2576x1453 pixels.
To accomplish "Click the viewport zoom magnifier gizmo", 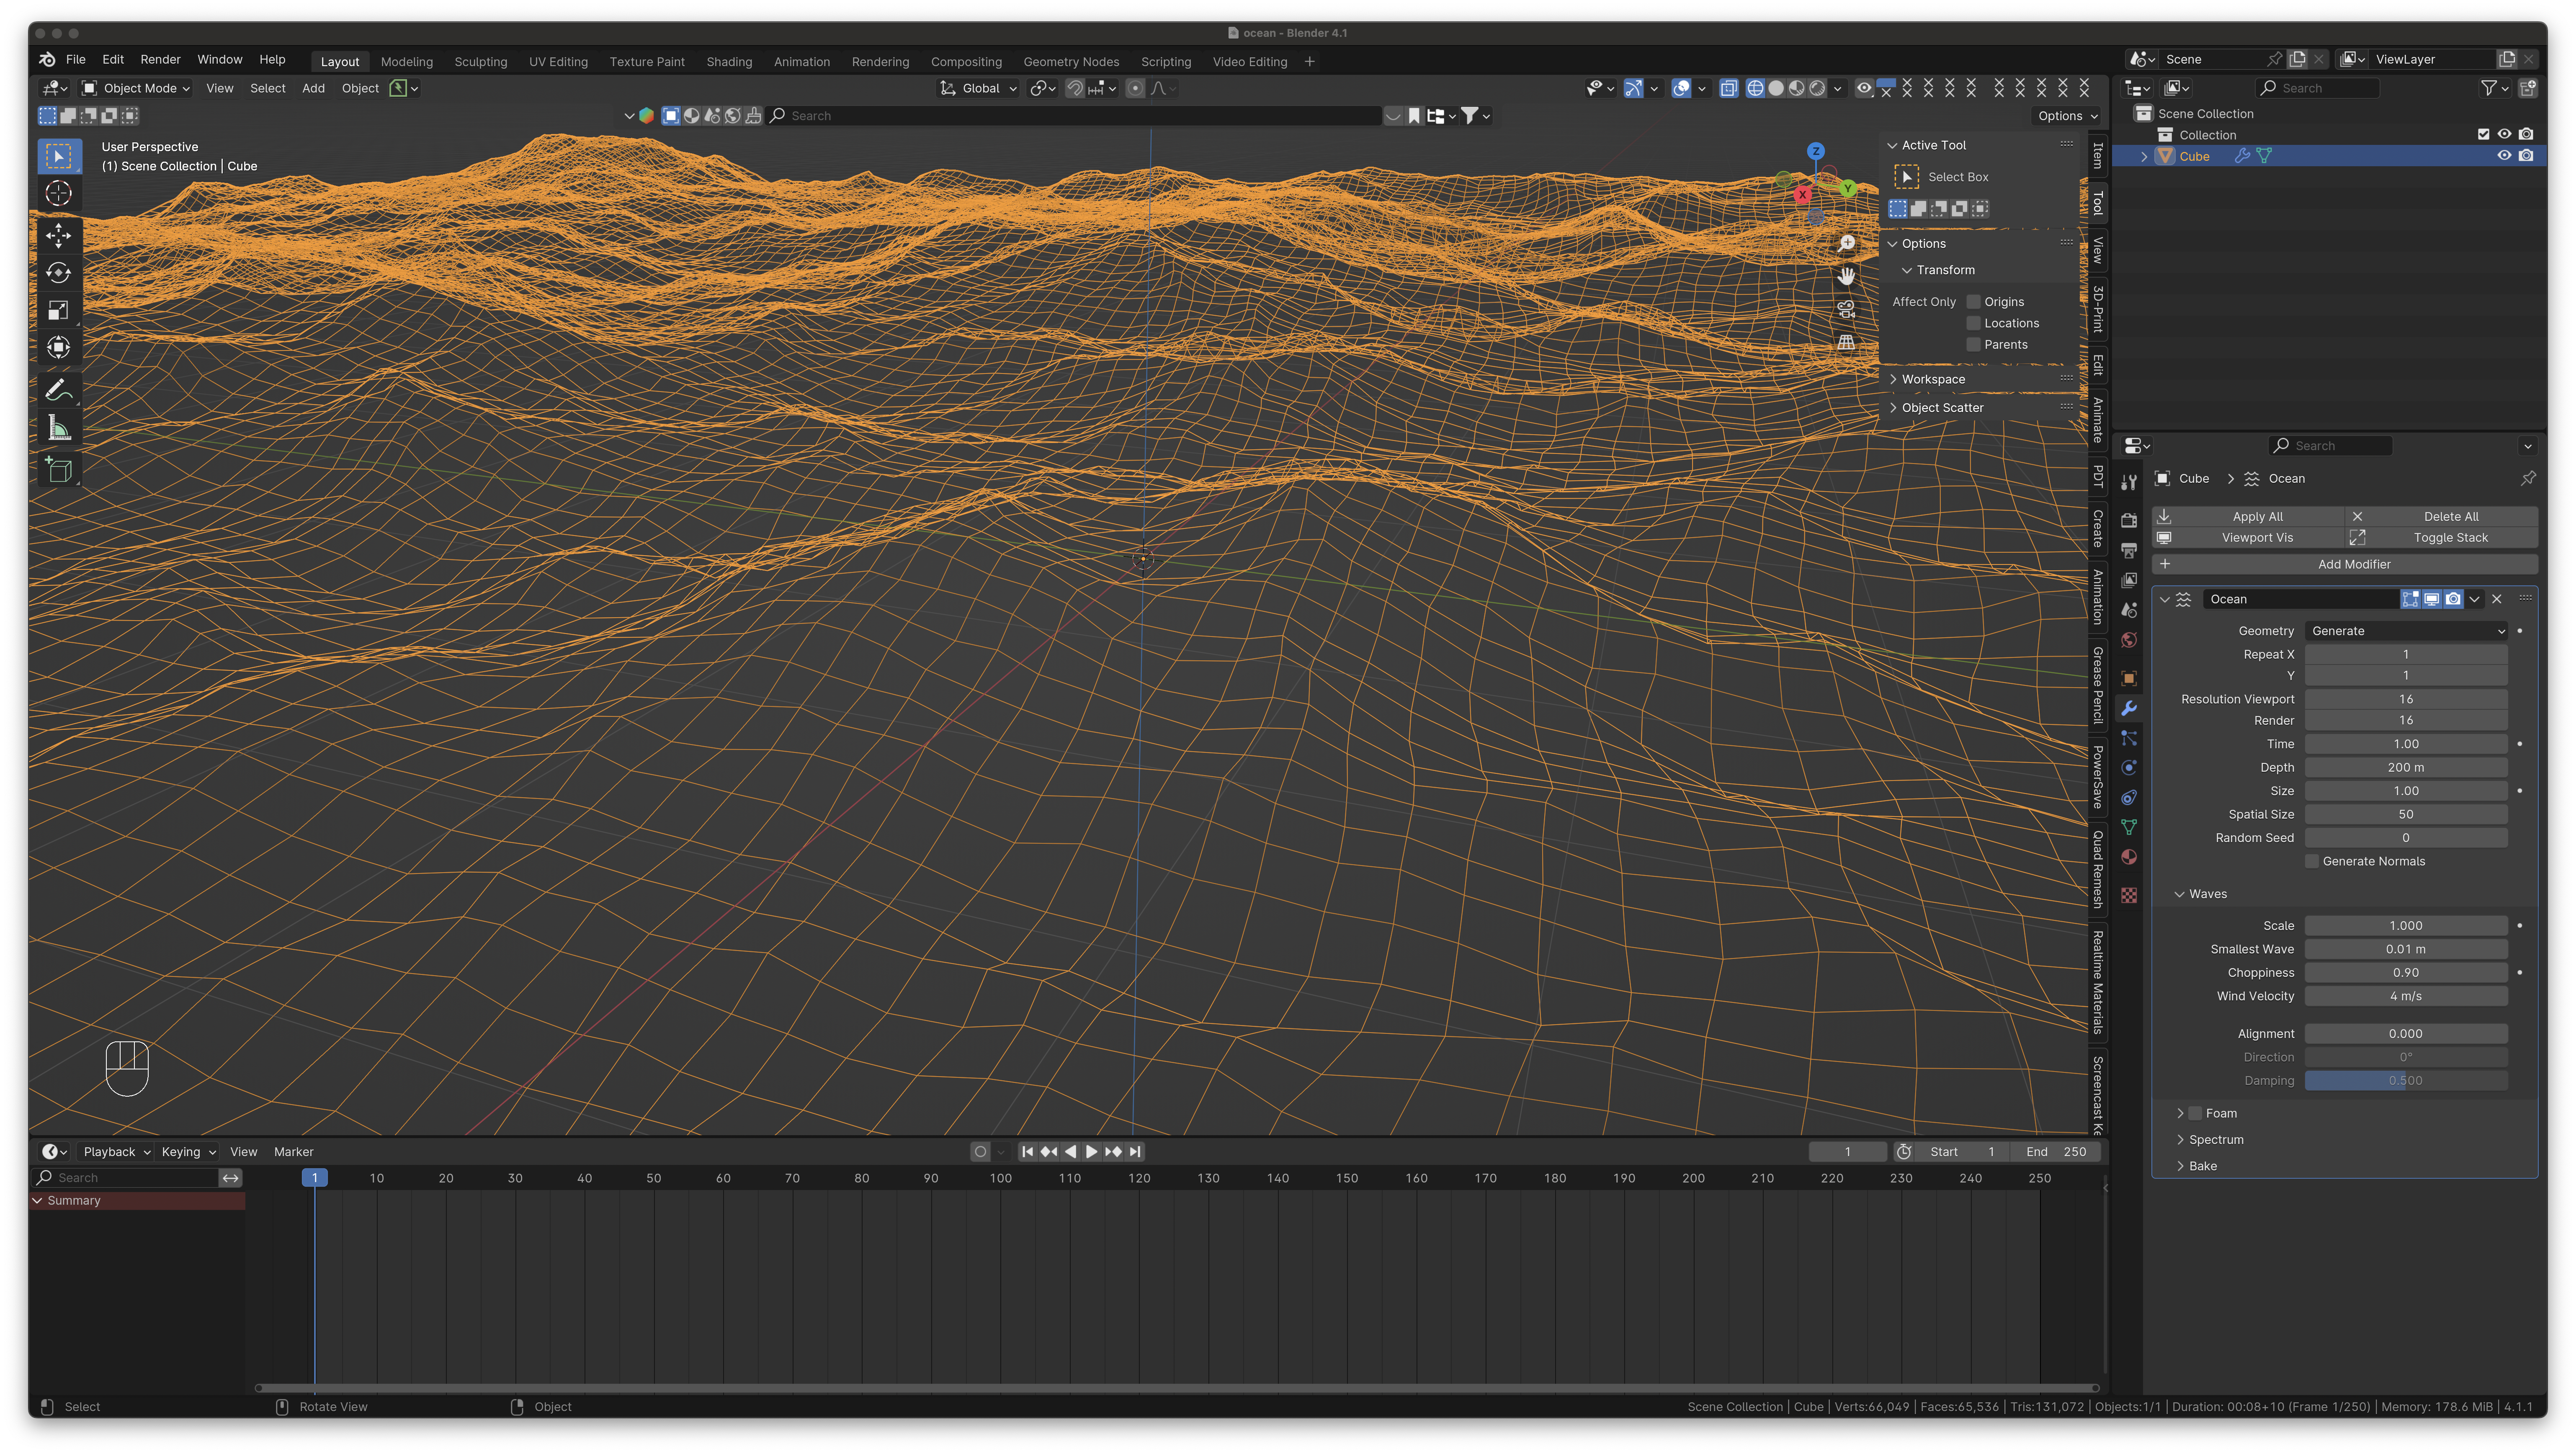I will 1846,244.
